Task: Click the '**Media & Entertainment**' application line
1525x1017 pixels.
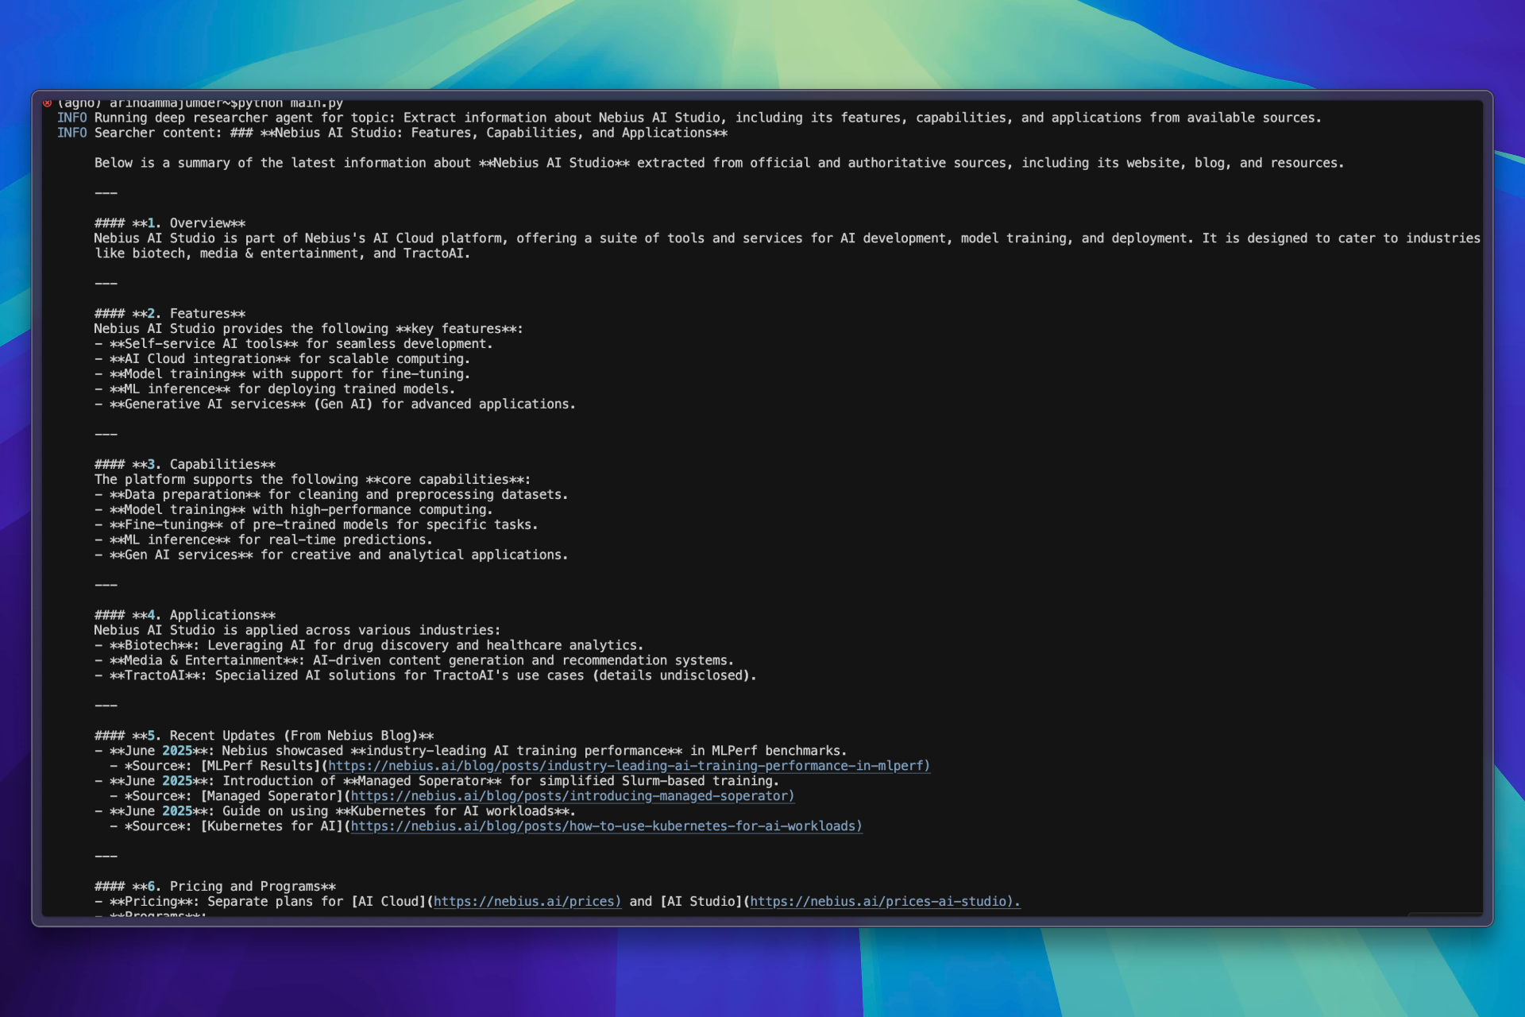Action: click(415, 661)
